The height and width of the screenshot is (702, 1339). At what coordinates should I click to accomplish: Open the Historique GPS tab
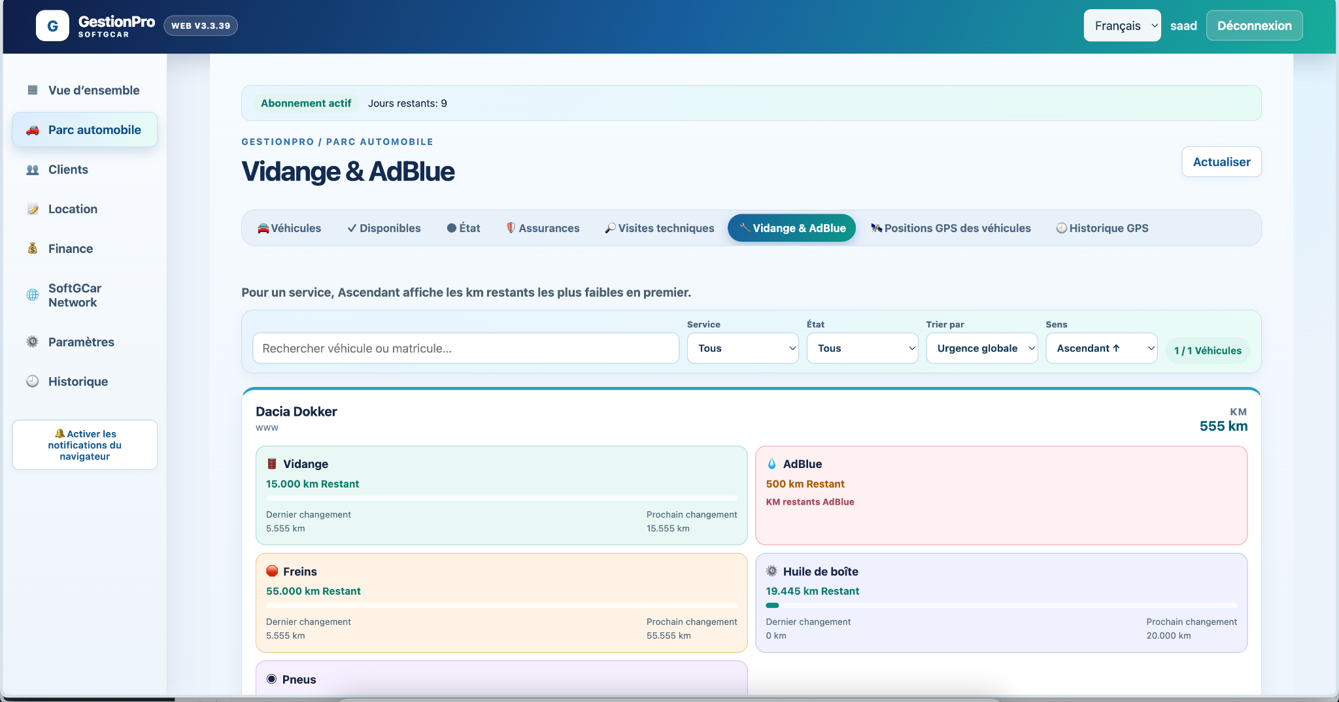(1102, 228)
